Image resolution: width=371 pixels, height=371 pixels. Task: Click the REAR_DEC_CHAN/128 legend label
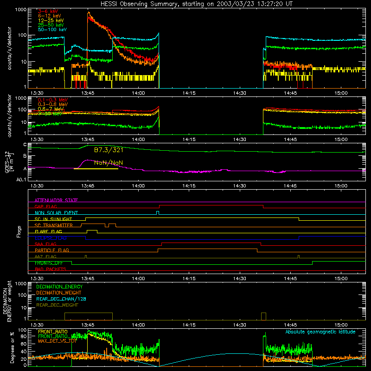[x=61, y=299]
